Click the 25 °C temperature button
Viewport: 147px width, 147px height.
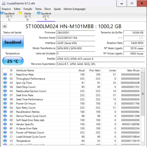point(13,61)
